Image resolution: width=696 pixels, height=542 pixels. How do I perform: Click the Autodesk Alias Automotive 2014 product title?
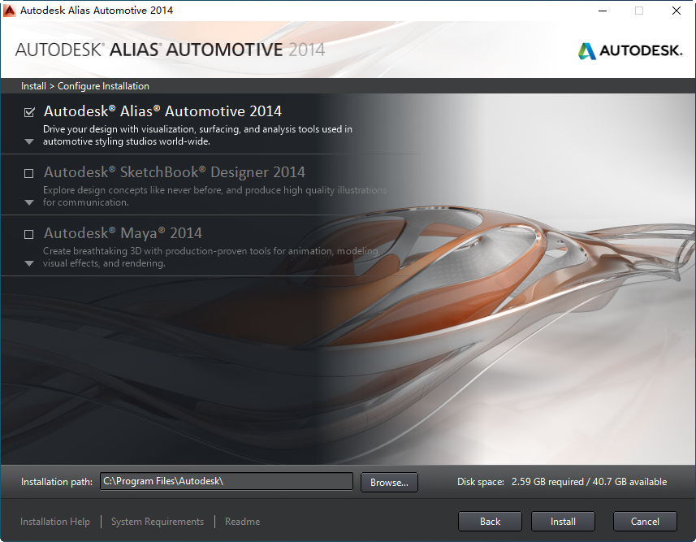[162, 111]
